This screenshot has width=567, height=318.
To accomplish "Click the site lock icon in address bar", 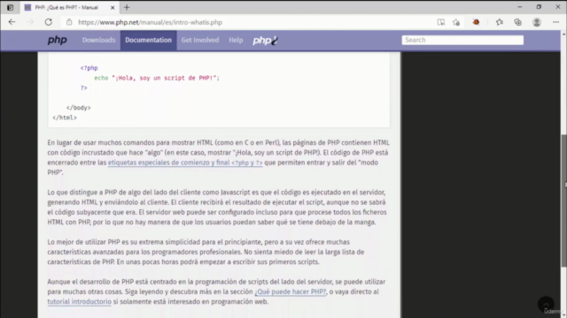I will point(69,22).
